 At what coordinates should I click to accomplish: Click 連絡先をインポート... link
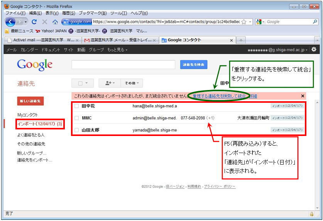pos(34,160)
